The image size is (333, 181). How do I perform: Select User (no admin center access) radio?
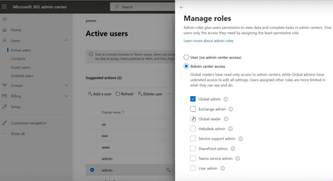tap(186, 57)
